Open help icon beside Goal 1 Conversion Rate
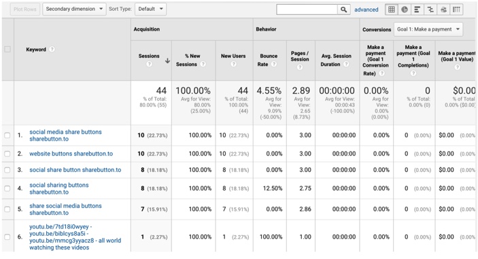This screenshot has height=259, width=478. coord(381,73)
